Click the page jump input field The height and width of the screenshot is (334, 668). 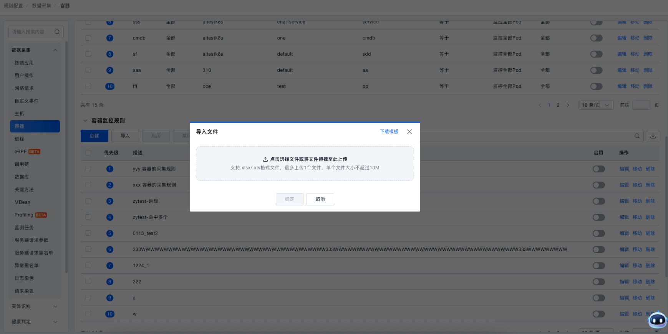(641, 105)
